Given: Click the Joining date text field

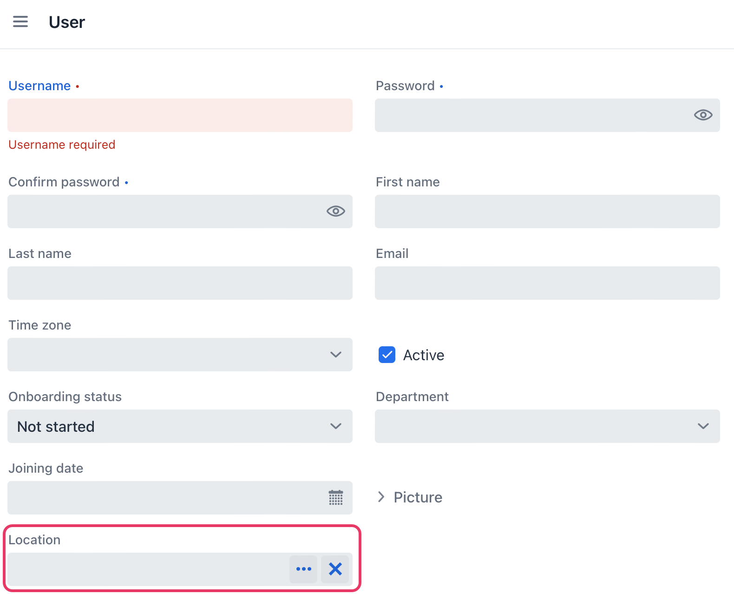Looking at the screenshot, I should [x=163, y=498].
